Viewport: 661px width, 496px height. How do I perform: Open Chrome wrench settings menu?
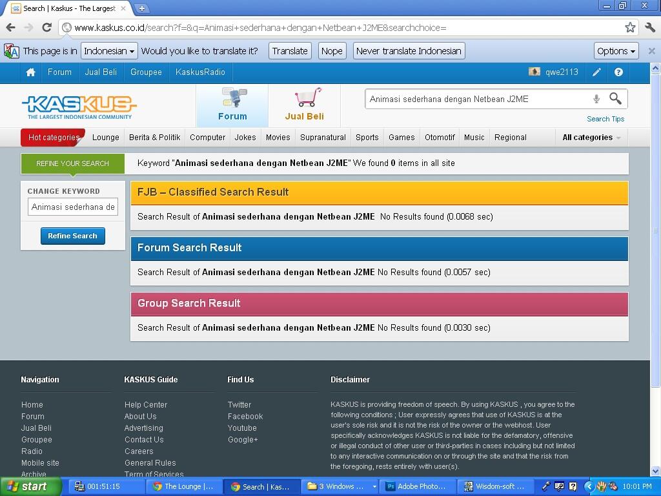(x=649, y=28)
